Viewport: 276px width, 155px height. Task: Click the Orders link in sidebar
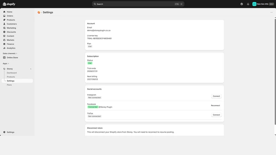pyautogui.click(x=10, y=16)
